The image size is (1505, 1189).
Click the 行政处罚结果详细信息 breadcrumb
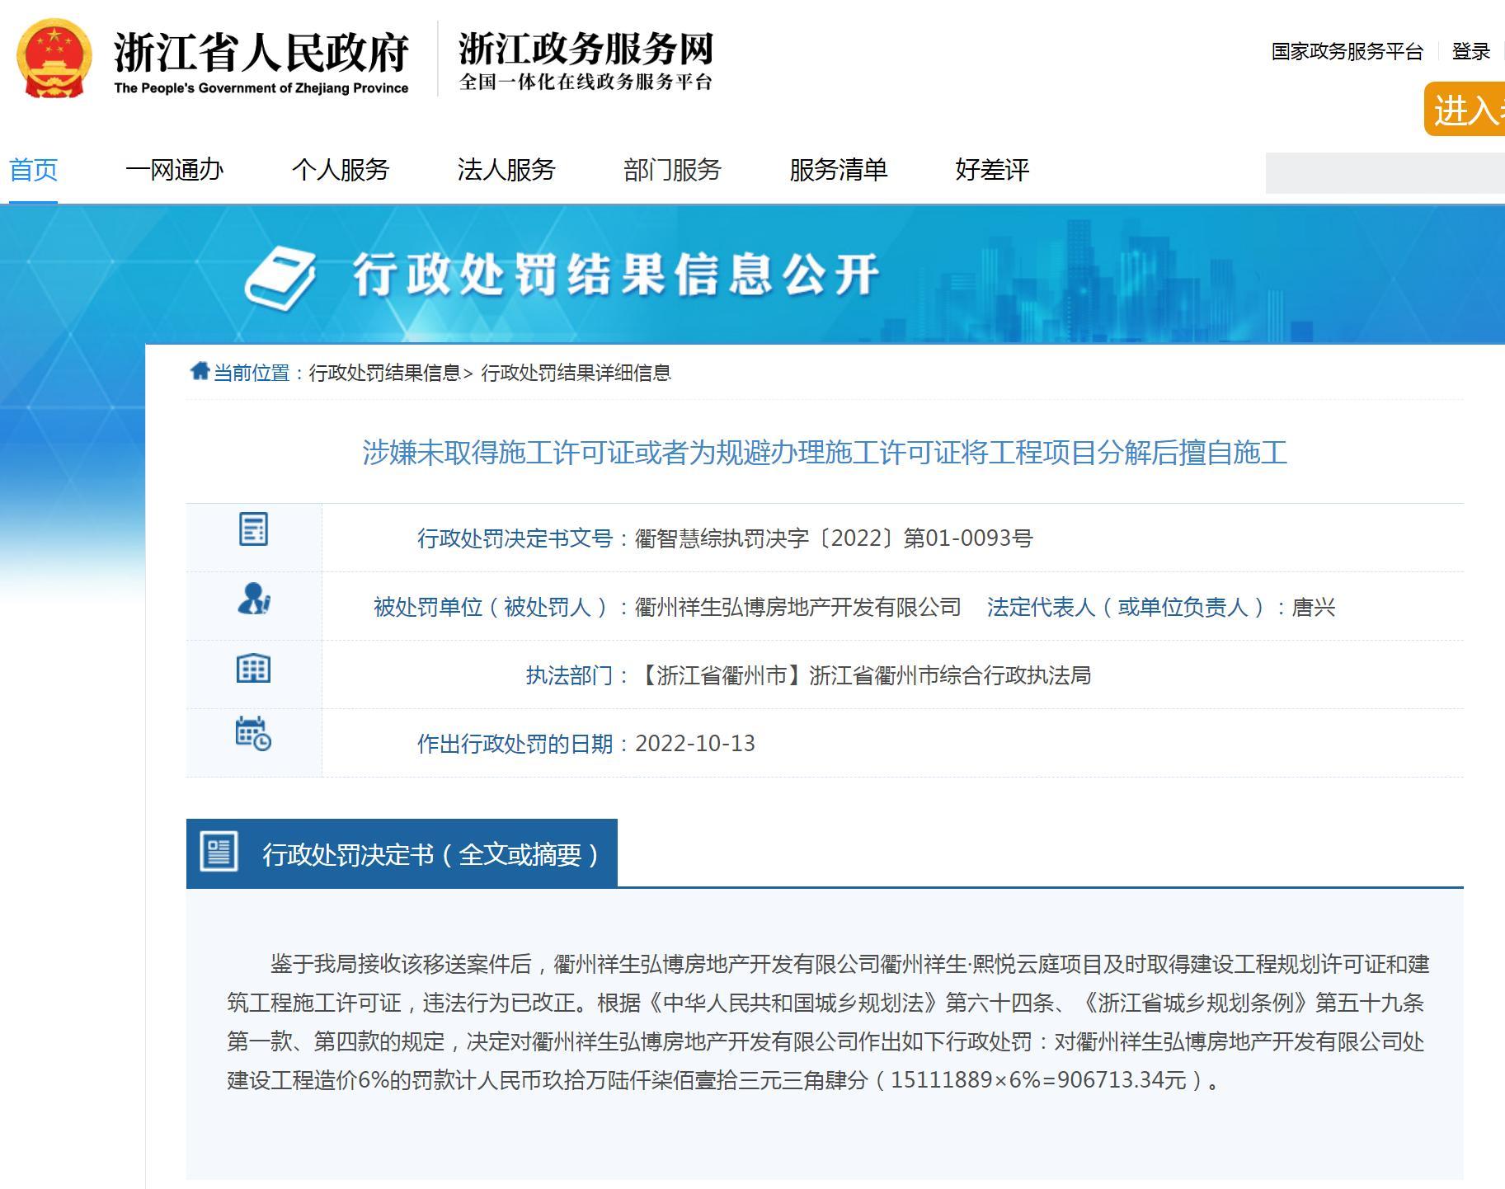(x=576, y=373)
